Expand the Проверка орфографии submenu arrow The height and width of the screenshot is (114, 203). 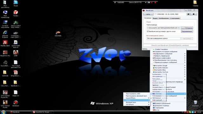(185, 58)
